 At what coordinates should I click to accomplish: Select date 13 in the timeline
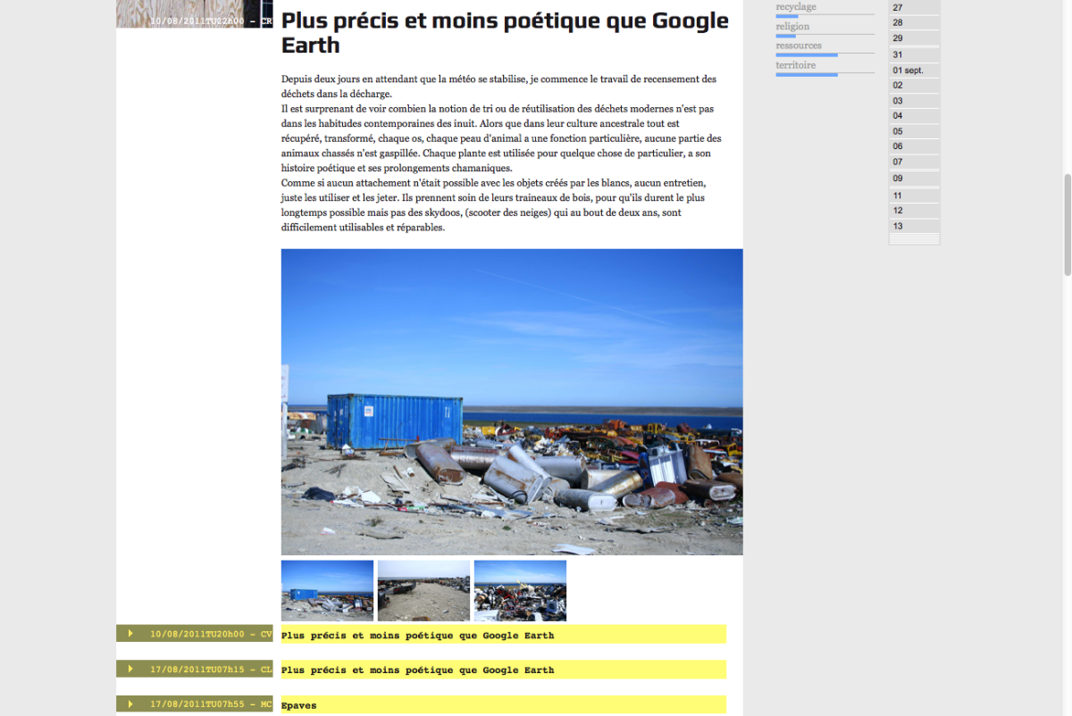[x=898, y=226]
